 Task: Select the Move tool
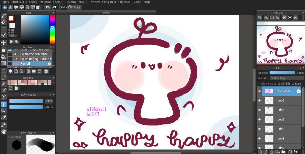3,43
